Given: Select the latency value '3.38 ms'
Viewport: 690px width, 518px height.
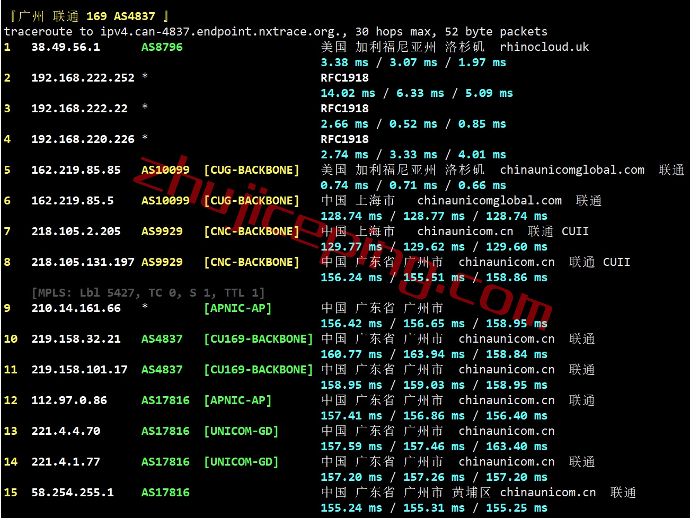Looking at the screenshot, I should [x=344, y=62].
